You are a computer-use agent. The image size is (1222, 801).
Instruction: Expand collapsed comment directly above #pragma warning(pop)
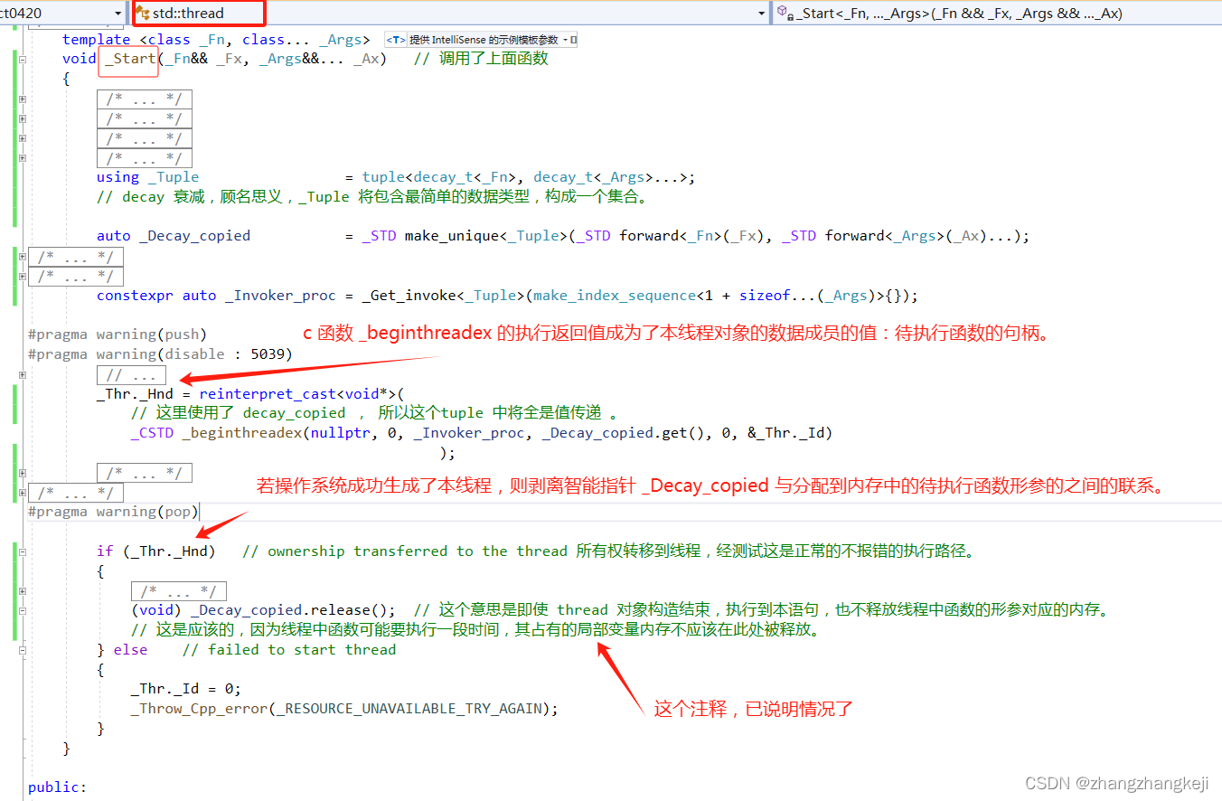pyautogui.click(x=23, y=493)
